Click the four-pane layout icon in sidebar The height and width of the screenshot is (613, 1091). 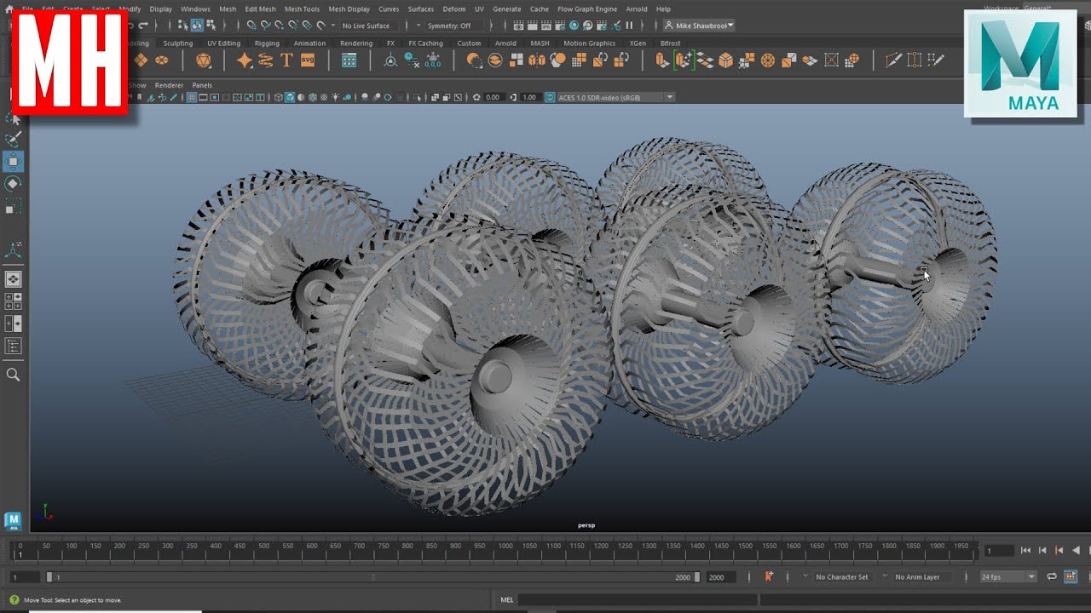tap(14, 301)
